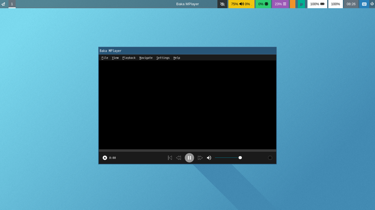This screenshot has height=210, width=375.
Task: Open the Settings menu
Action: 163,58
